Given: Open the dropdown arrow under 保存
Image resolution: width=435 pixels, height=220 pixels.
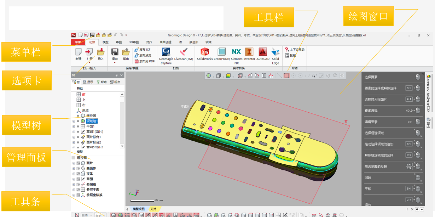Looking at the screenshot, I should (x=115, y=63).
